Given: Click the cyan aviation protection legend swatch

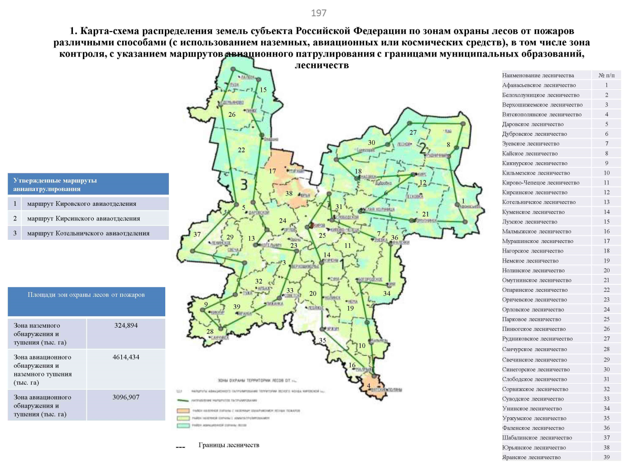Looking at the screenshot, I should pos(183,426).
